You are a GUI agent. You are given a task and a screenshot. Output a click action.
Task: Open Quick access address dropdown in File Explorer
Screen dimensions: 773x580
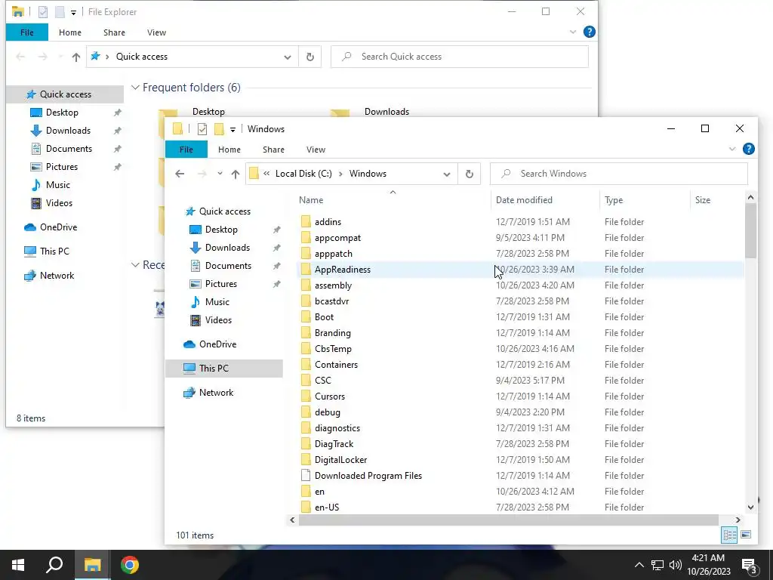(288, 57)
